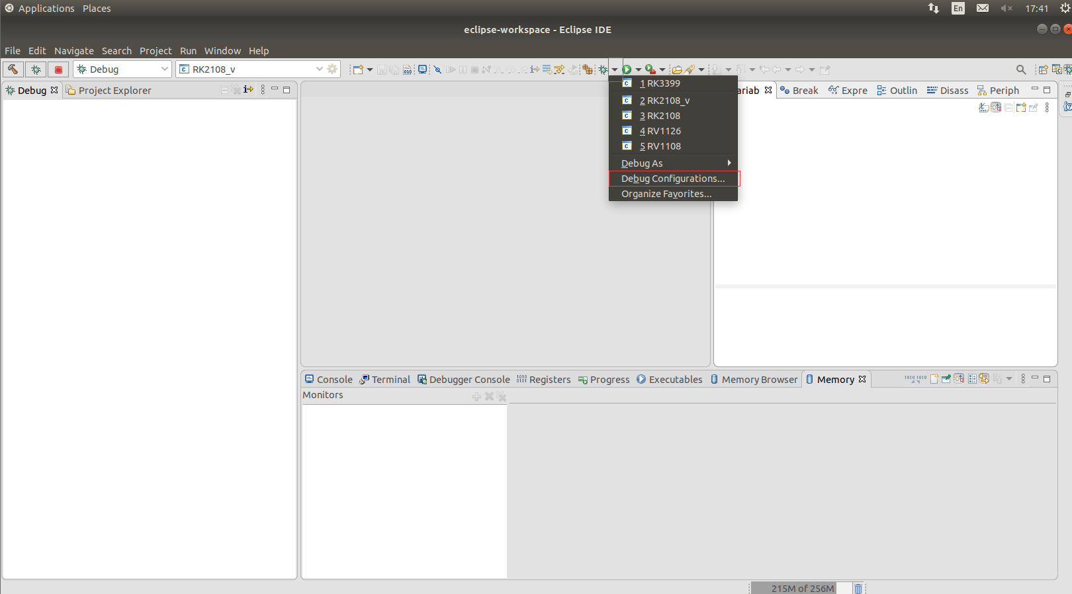1072x594 pixels.
Task: Switch to the Debugger Console tab
Action: click(463, 380)
